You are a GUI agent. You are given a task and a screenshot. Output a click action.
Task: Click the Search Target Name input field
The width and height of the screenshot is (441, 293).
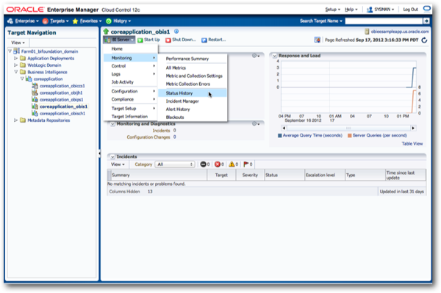pyautogui.click(x=384, y=21)
